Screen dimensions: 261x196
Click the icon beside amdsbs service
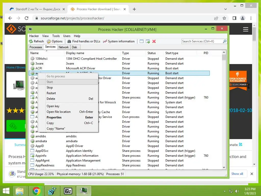click(32, 136)
